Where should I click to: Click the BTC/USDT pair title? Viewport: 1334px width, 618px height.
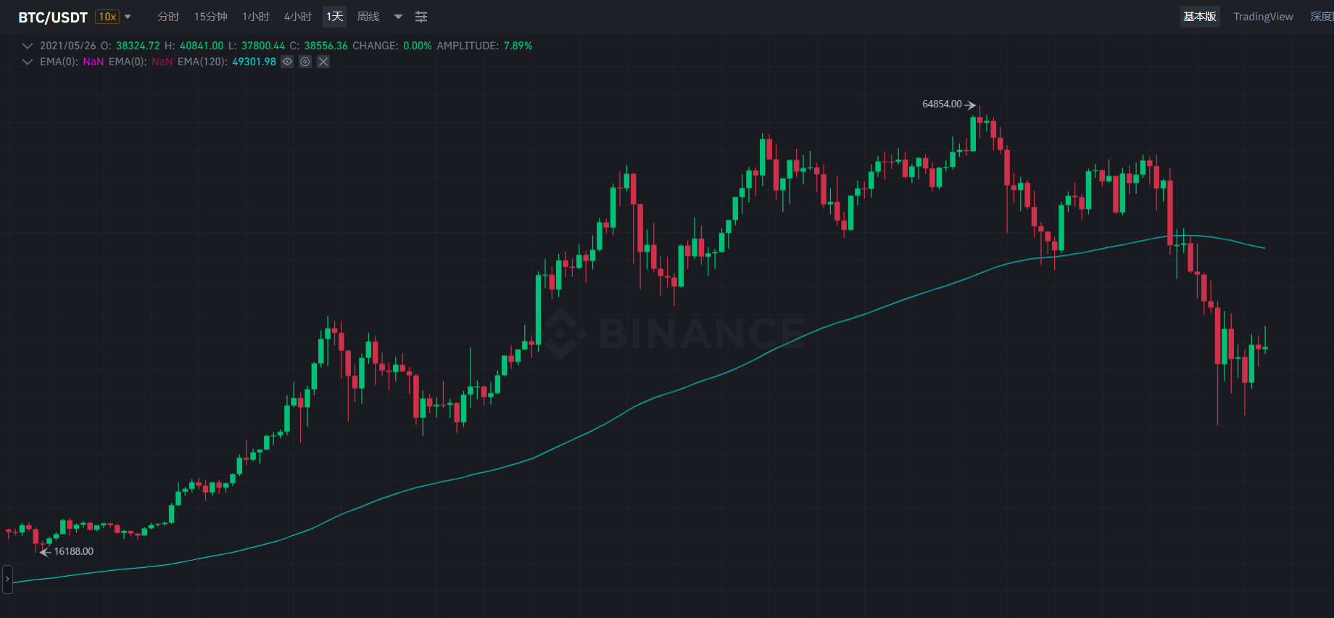click(53, 17)
